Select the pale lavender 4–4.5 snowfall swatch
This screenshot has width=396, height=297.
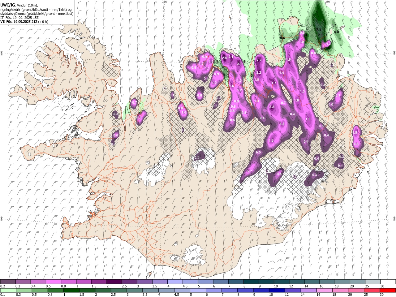tap(175, 282)
